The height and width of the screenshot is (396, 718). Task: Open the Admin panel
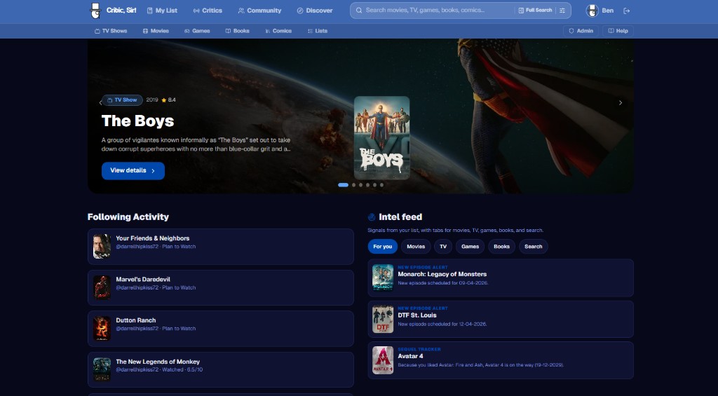pos(581,31)
